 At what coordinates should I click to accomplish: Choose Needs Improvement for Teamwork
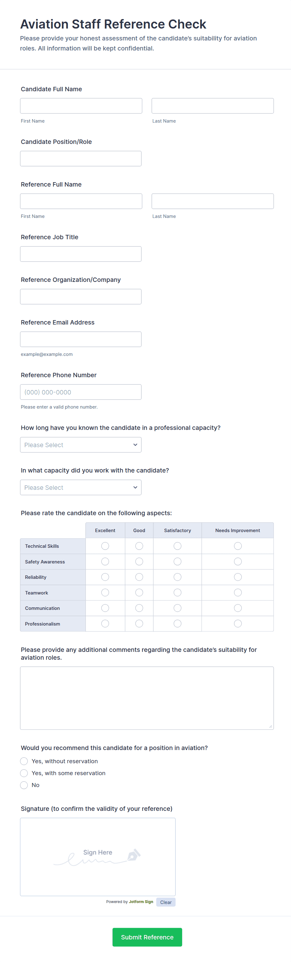(238, 593)
